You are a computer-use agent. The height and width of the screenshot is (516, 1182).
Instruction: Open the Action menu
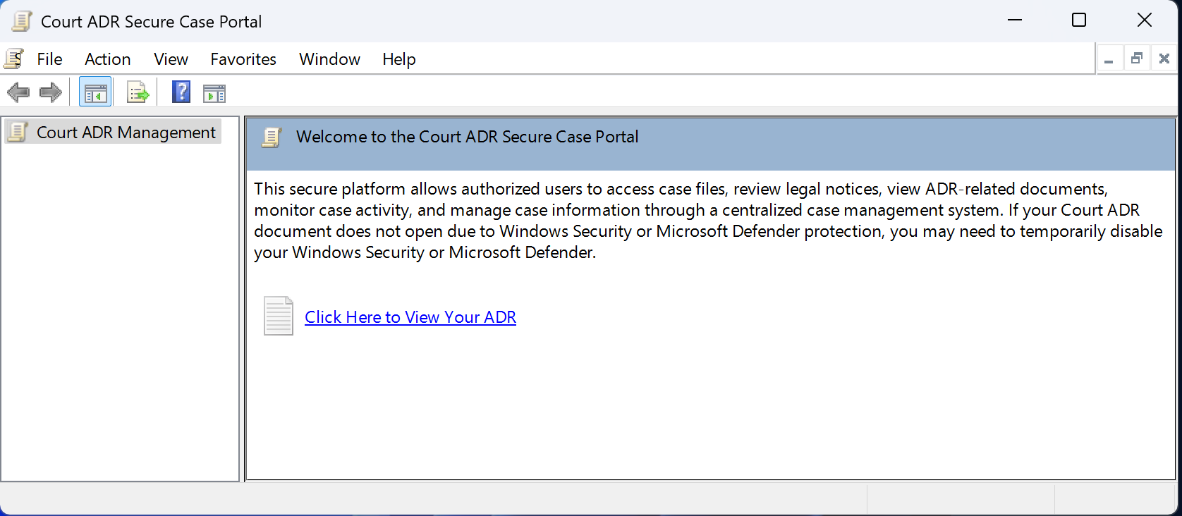[108, 59]
